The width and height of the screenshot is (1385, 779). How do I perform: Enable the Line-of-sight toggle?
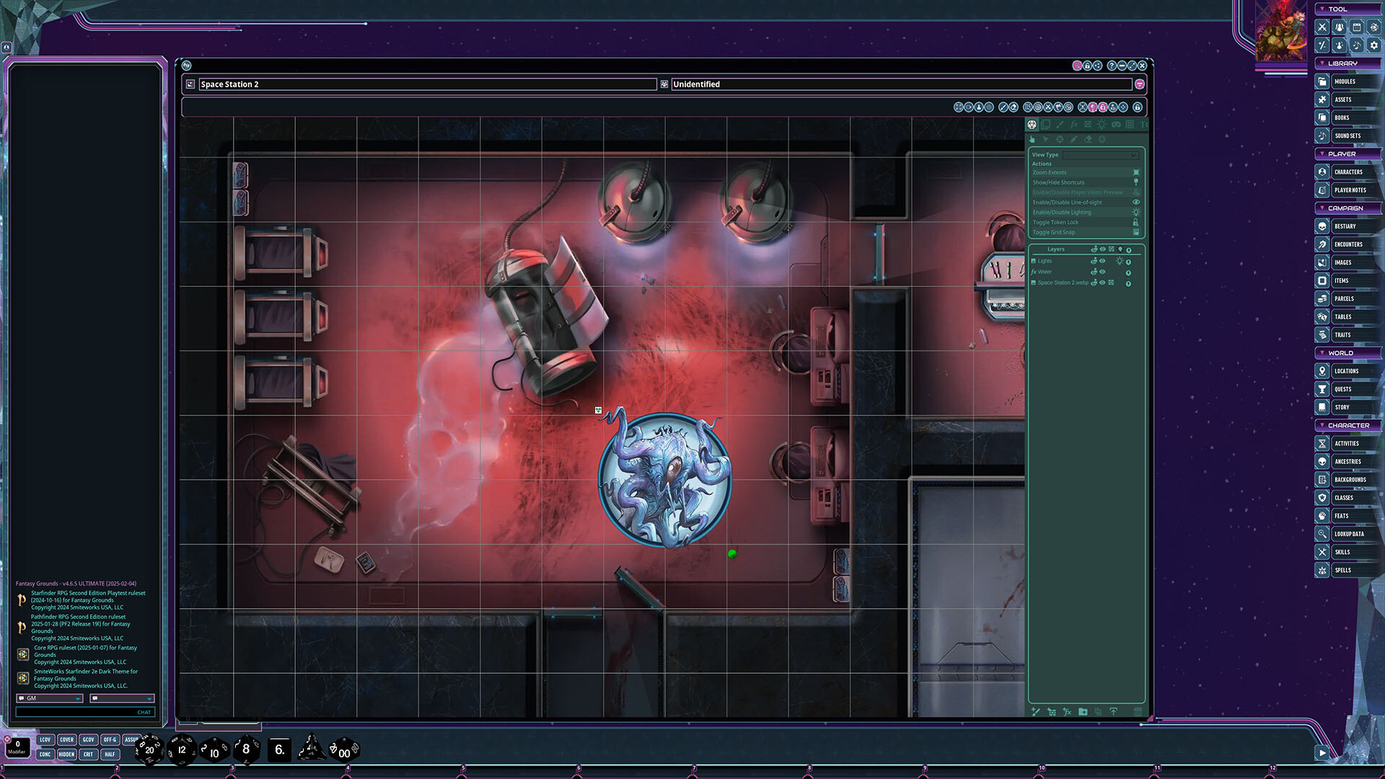[1137, 203]
